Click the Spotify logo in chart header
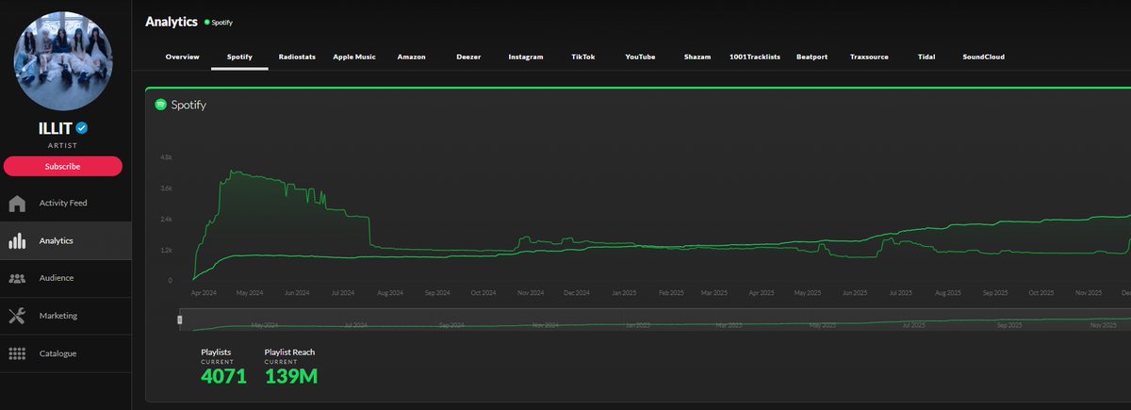 [x=160, y=105]
